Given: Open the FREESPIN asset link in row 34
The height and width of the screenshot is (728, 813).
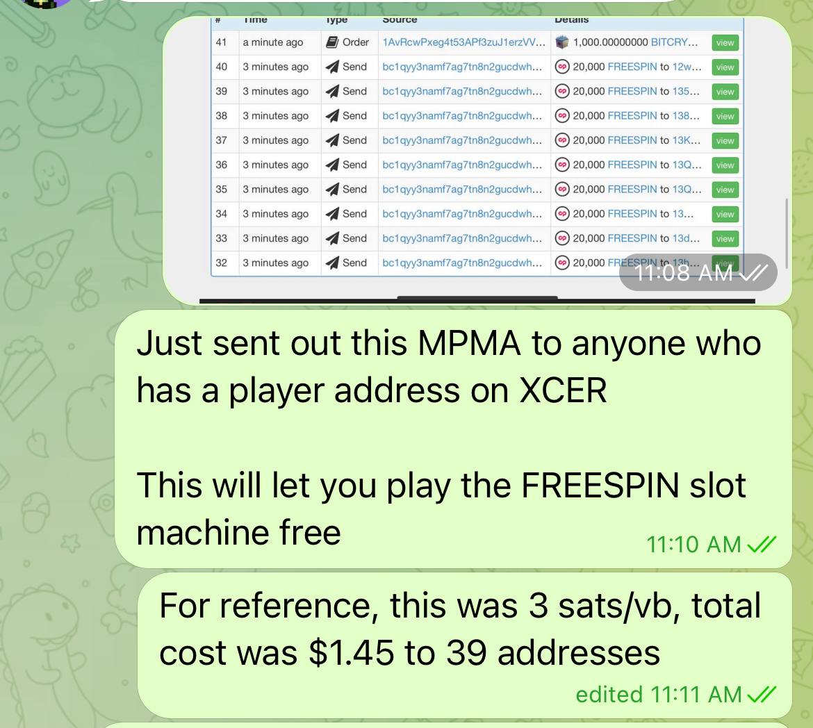Looking at the screenshot, I should (632, 214).
